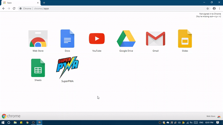Open the Sheets app icon

pos(38,68)
